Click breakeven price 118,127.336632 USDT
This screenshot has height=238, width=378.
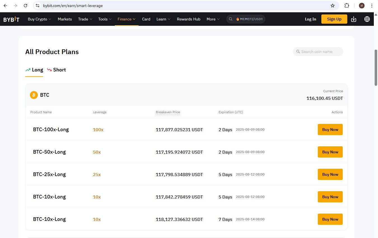pyautogui.click(x=179, y=219)
